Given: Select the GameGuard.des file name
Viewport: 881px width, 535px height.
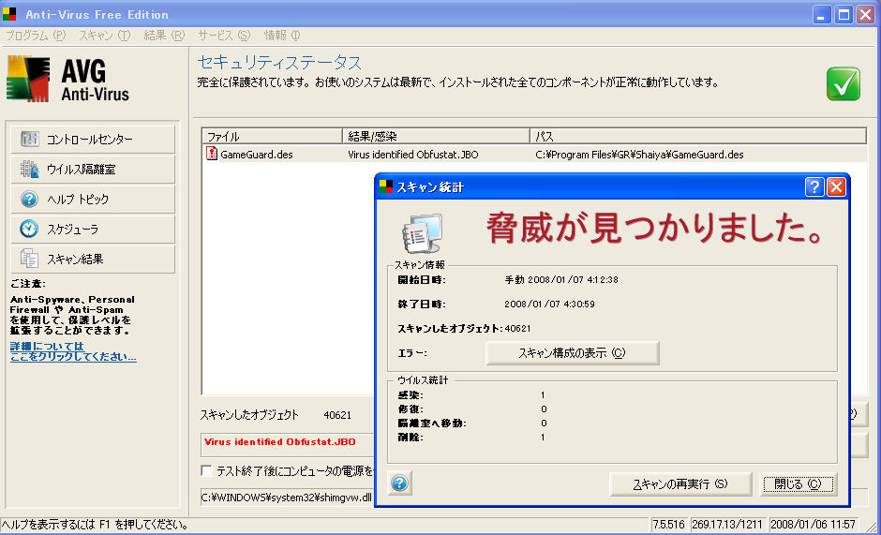Looking at the screenshot, I should pos(256,154).
